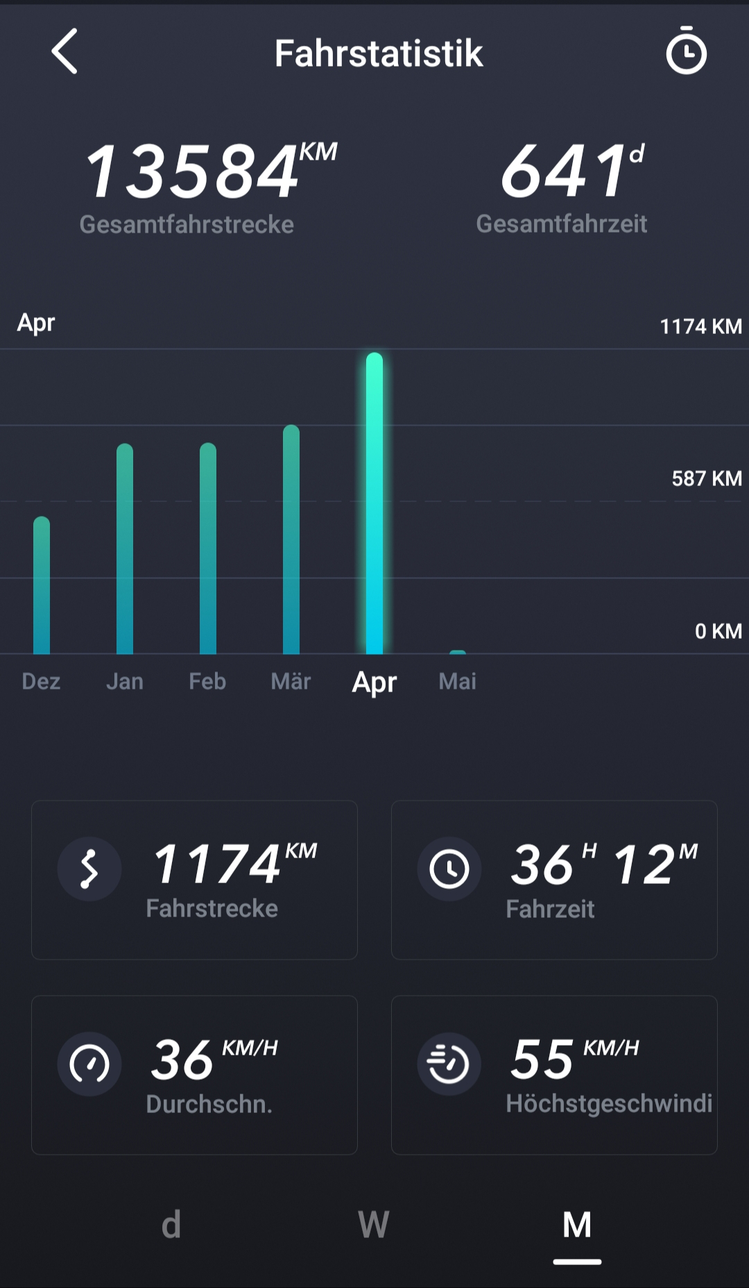Tap the Mai month label
Image resolution: width=749 pixels, height=1288 pixels.
[x=457, y=681]
